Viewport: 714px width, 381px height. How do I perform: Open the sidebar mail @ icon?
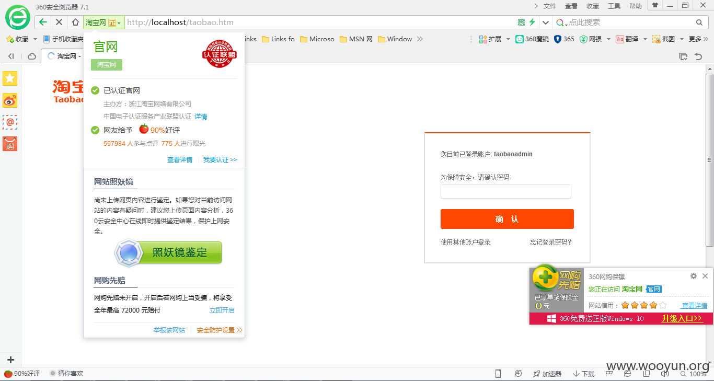click(10, 122)
